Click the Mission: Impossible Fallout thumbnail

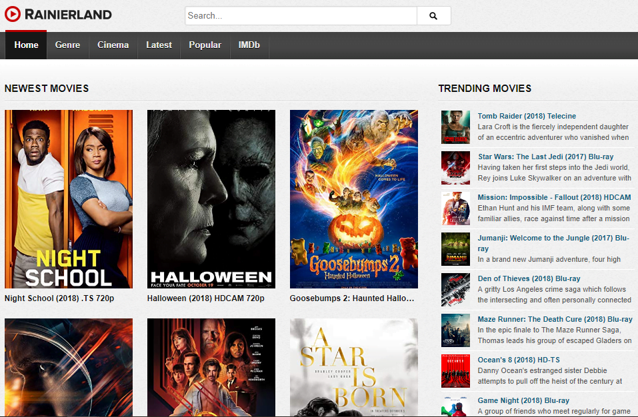pyautogui.click(x=456, y=209)
